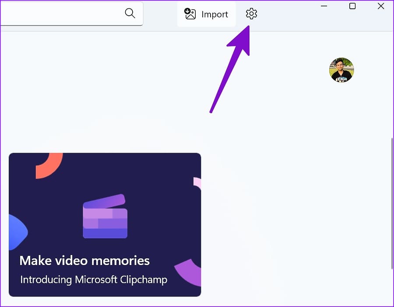Image resolution: width=394 pixels, height=307 pixels.
Task: Click the purple arc on card's corner
Action: 188,272
